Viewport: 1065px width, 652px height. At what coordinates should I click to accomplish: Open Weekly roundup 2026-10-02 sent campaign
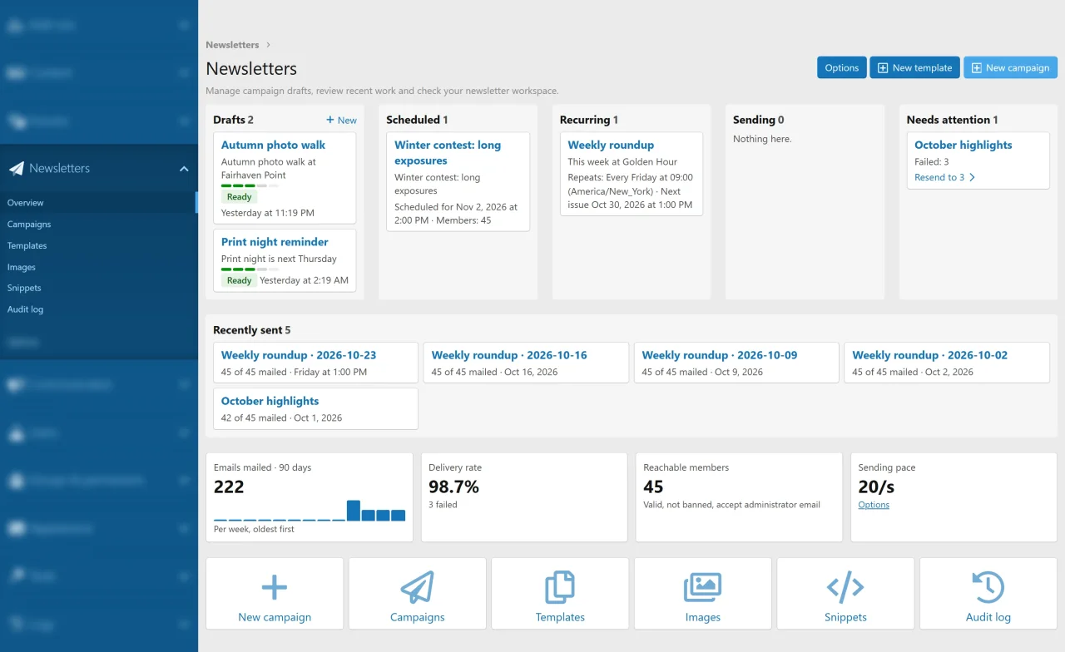coord(930,355)
